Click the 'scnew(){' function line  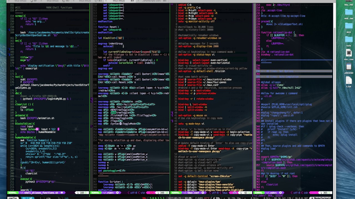[20, 16]
